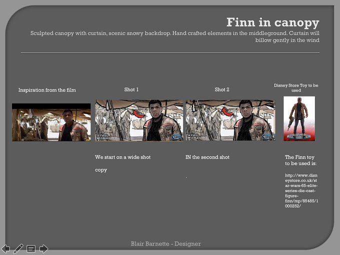
Task: Click the 'Sculpted canopy with curtain' subtitle text
Action: [x=175, y=36]
